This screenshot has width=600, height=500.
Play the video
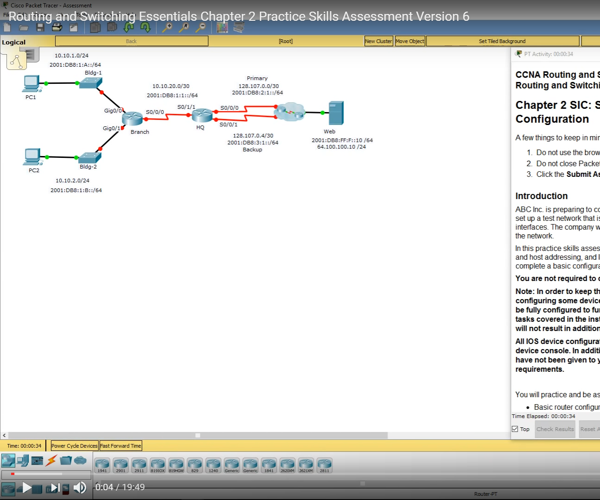26,487
